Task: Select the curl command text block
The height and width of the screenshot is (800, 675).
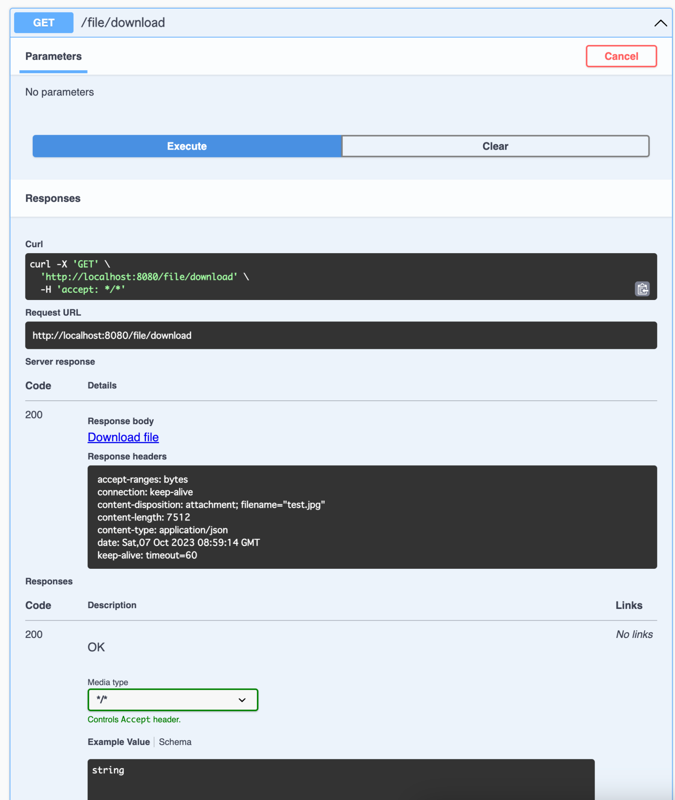Action: (273, 277)
